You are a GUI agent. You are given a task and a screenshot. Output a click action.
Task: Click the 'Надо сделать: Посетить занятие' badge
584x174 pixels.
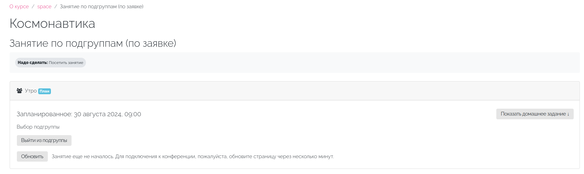(x=50, y=63)
